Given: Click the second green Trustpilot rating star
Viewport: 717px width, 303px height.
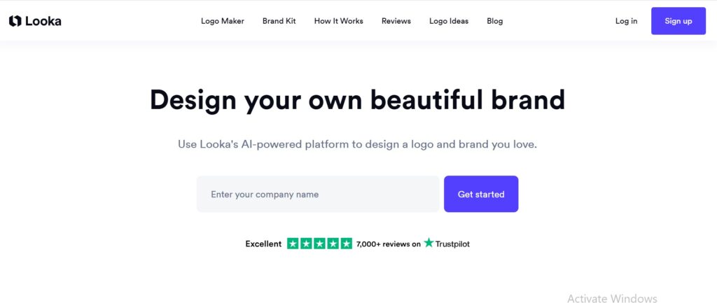Looking at the screenshot, I should point(306,244).
